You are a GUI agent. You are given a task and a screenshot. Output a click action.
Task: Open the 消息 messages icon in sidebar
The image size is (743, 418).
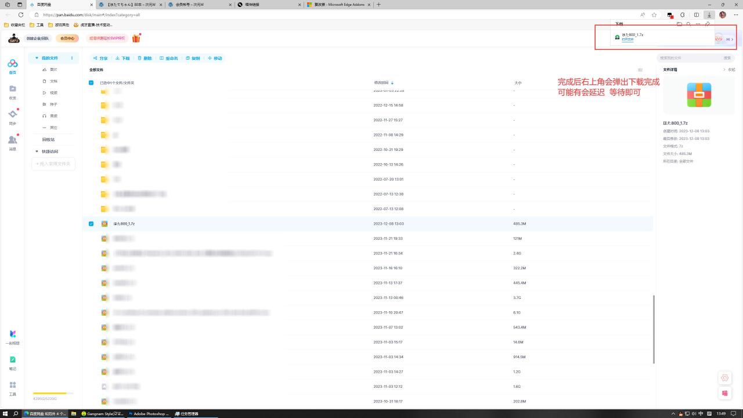click(12, 140)
